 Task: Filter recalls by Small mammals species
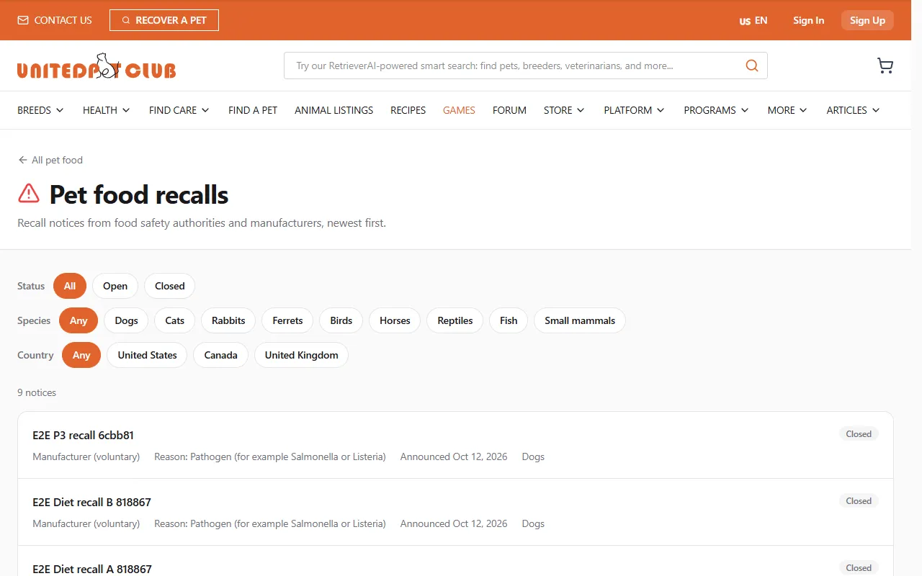pos(580,320)
